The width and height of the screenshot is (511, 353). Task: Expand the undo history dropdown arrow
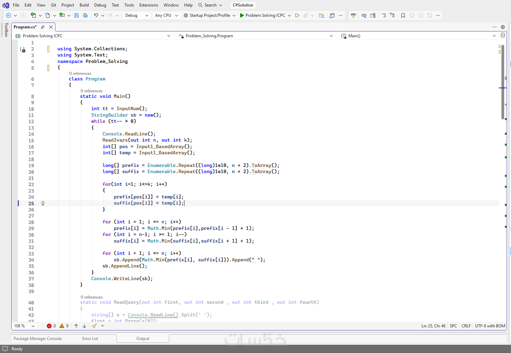[x=103, y=15]
